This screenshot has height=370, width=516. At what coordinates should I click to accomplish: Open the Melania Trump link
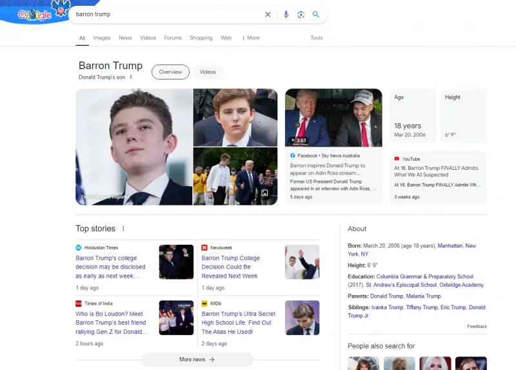(423, 296)
